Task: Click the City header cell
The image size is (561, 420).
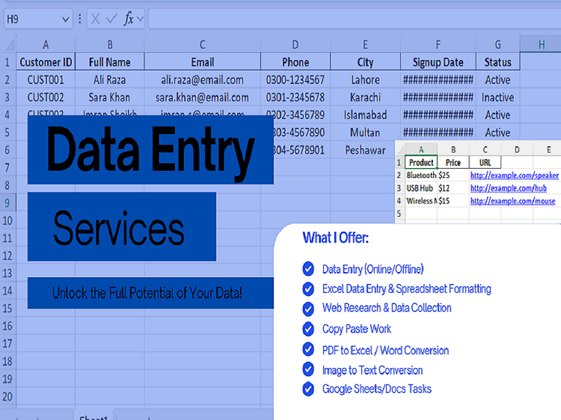Action: tap(365, 62)
